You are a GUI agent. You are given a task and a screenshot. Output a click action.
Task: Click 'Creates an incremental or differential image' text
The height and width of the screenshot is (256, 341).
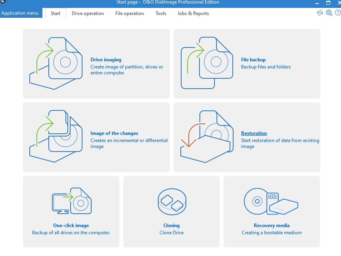[x=129, y=143]
